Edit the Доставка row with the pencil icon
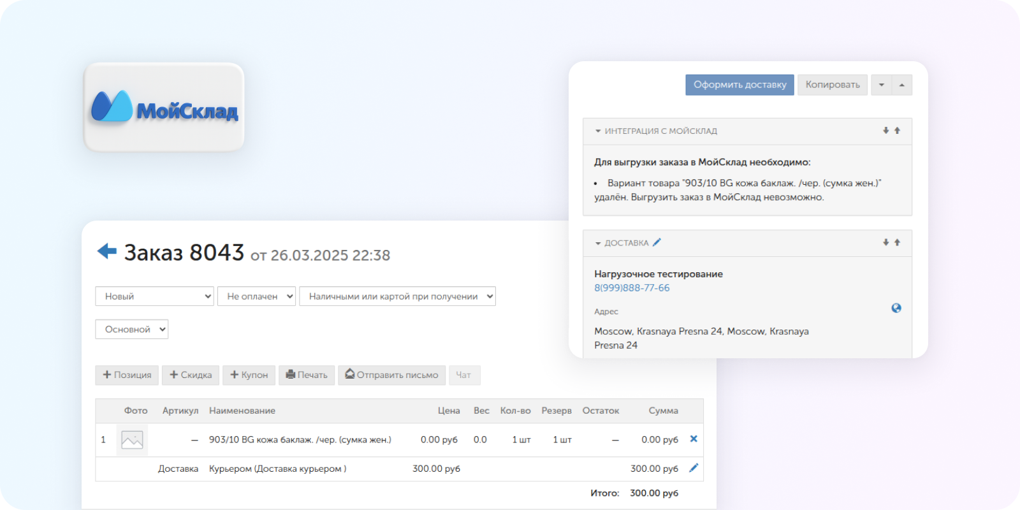Viewport: 1020px width, 510px height. [x=694, y=468]
